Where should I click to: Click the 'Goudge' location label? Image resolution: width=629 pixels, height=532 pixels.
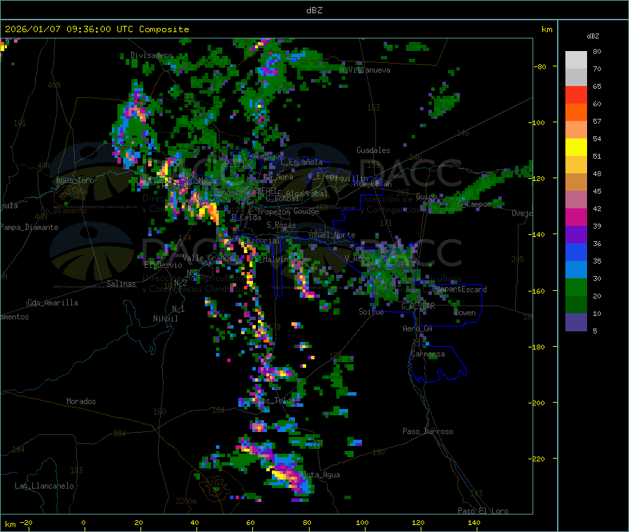(x=306, y=211)
